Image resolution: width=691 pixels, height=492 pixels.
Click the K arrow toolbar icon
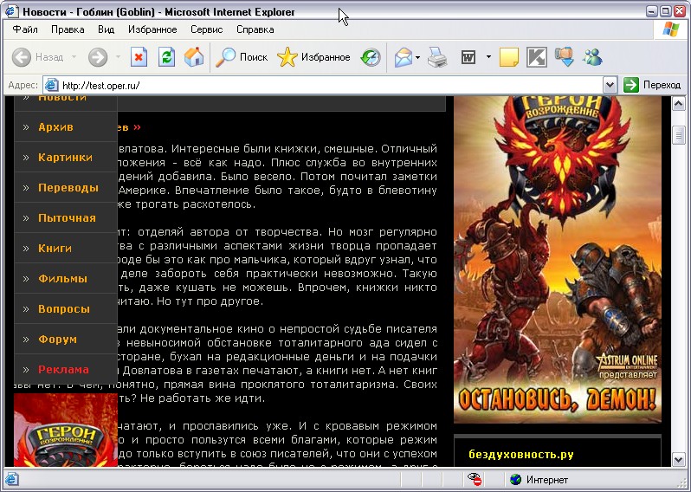537,57
